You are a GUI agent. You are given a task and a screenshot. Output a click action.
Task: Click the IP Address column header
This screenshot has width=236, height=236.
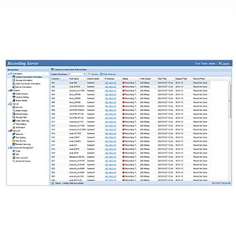click(x=113, y=79)
